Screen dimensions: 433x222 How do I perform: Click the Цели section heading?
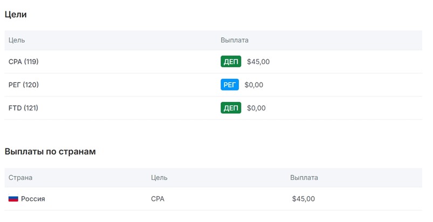(16, 15)
